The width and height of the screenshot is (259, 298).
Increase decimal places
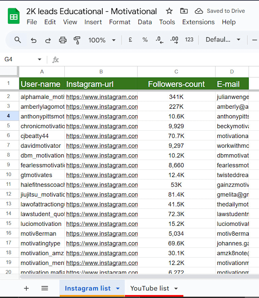pyautogui.click(x=174, y=40)
